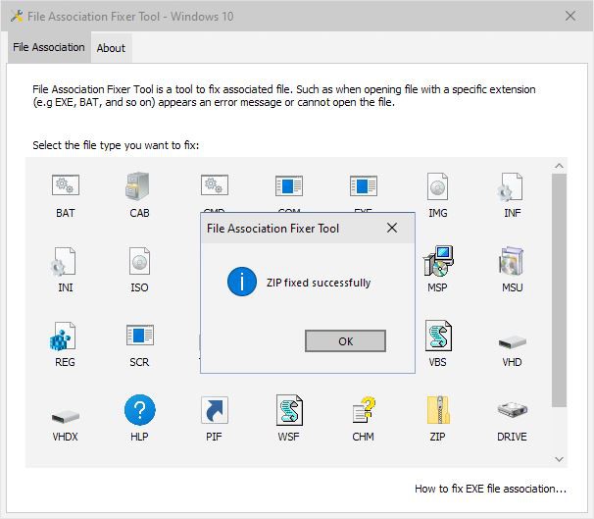
Task: Click the HLP help file icon
Action: [140, 410]
